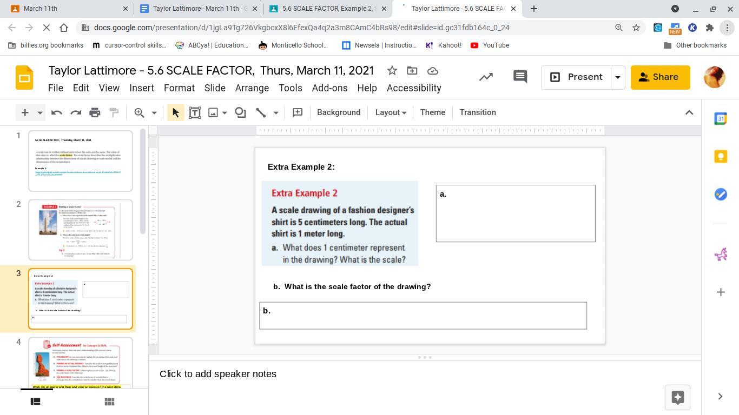Check the cloud save status icon
The width and height of the screenshot is (739, 415).
(433, 71)
